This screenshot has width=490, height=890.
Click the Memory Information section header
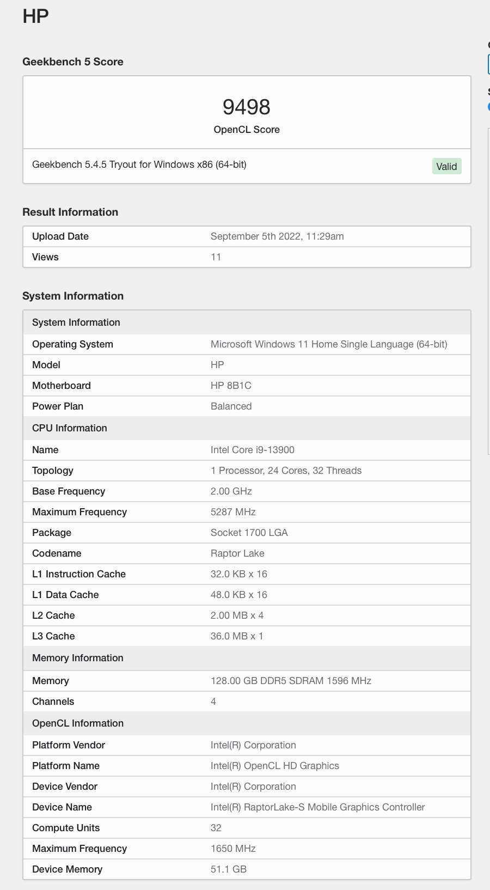click(78, 658)
